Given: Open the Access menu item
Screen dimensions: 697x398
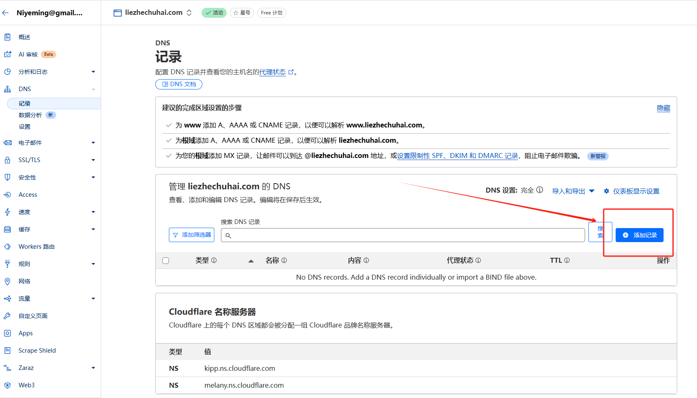Looking at the screenshot, I should coord(28,195).
